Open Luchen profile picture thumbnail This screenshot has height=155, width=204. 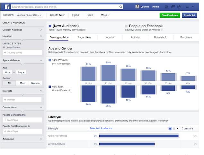click(x=137, y=7)
